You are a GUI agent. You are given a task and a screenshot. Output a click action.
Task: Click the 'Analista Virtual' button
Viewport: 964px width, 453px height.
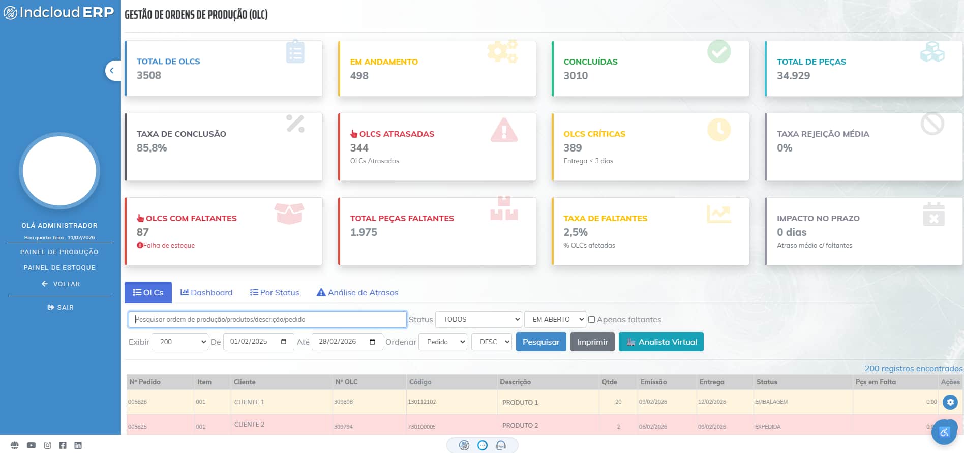pos(661,342)
